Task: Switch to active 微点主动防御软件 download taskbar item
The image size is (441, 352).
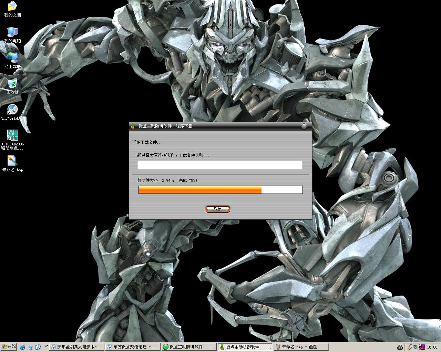Action: (x=246, y=347)
